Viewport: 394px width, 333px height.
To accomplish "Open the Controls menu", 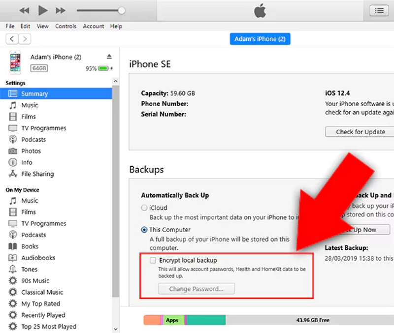I will click(66, 26).
